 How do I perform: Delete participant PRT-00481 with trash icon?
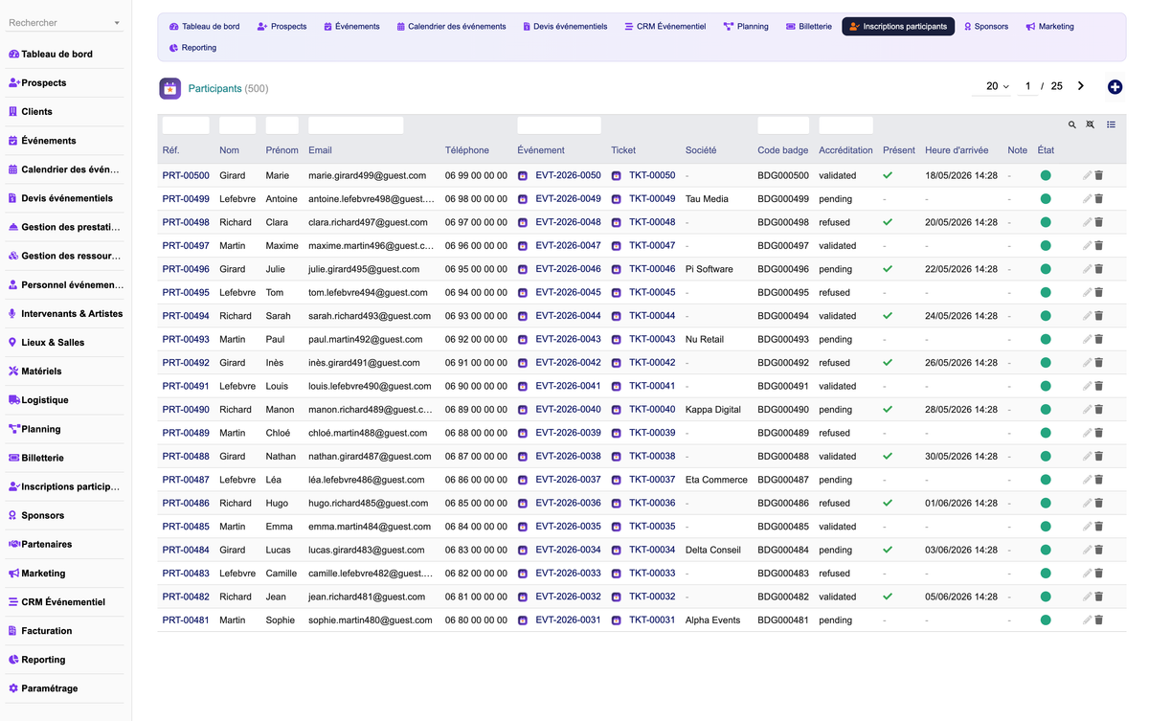[x=1099, y=620]
